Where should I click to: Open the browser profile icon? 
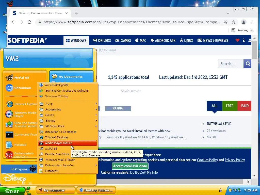(243, 22)
